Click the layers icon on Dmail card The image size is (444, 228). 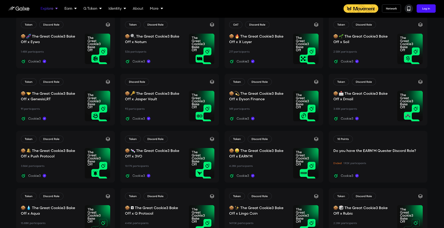pos(420,82)
